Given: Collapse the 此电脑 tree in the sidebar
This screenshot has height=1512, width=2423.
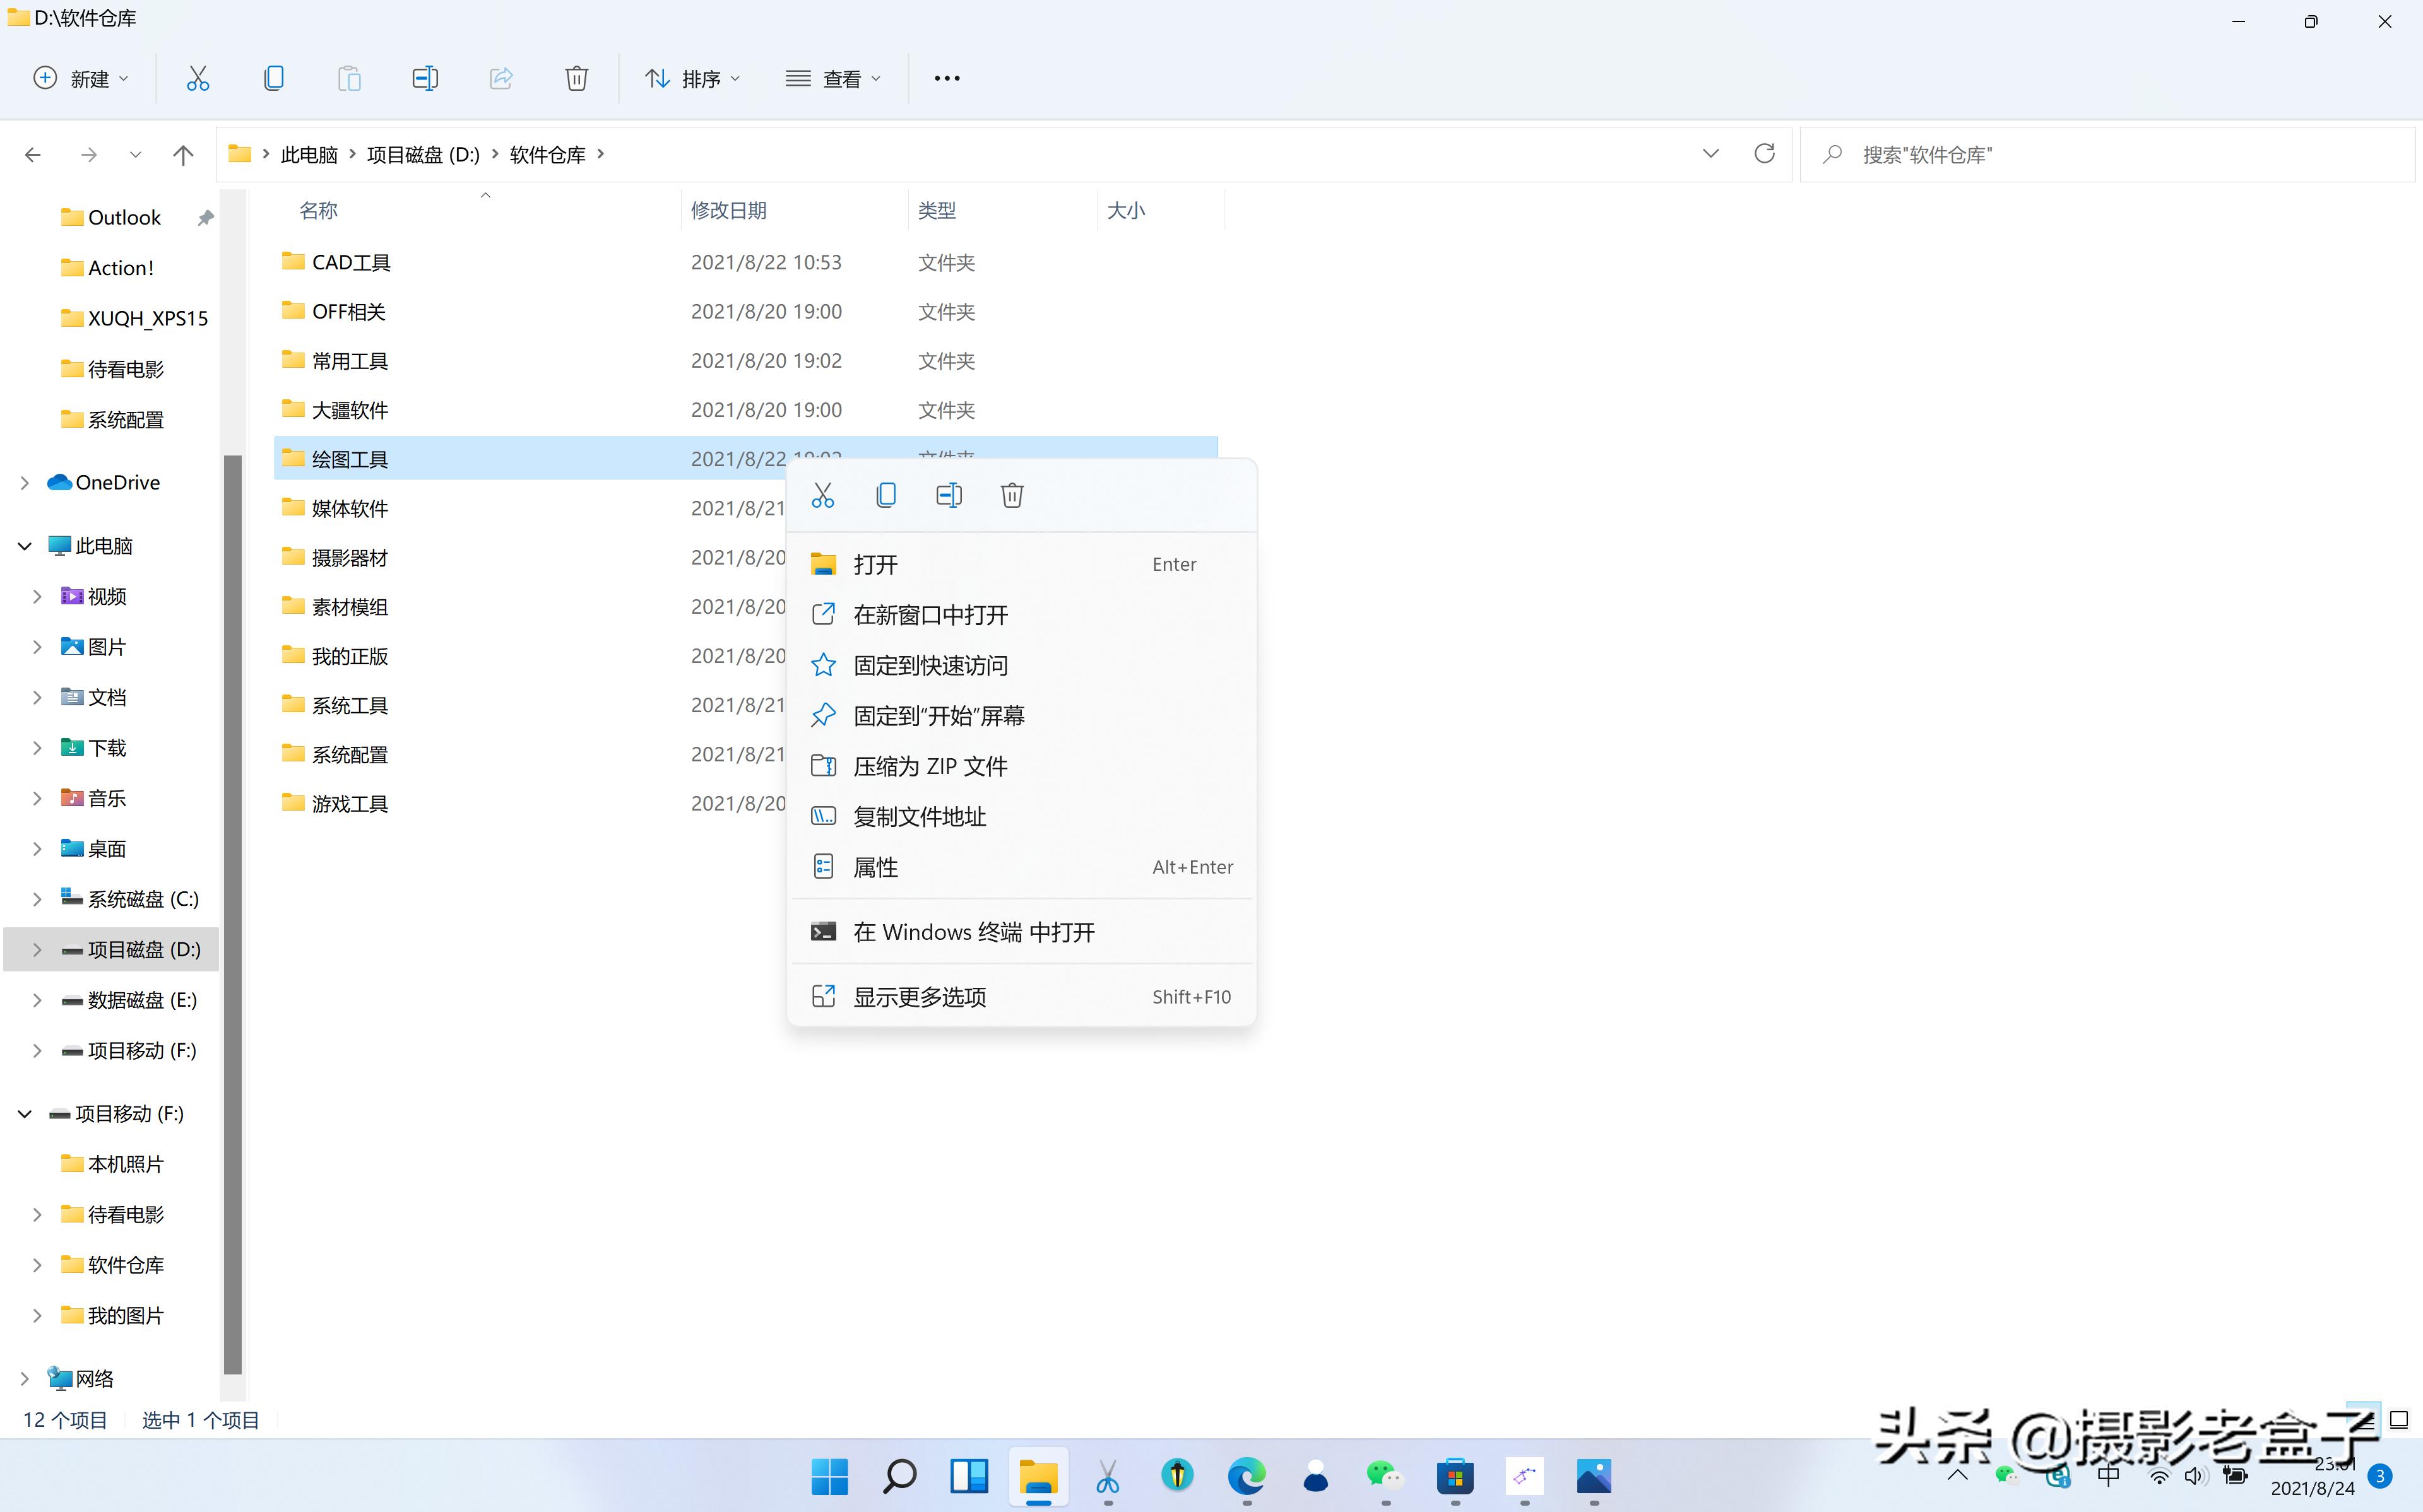Looking at the screenshot, I should tap(23, 545).
